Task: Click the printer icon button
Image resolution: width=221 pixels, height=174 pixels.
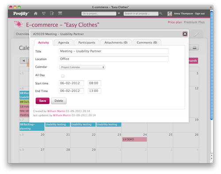Action: pos(194,47)
